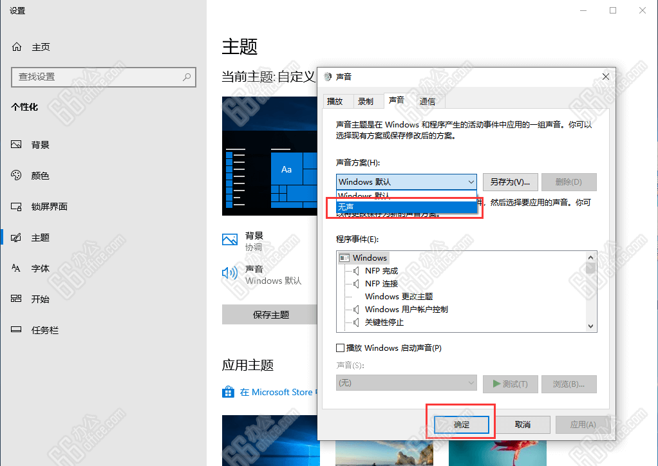The width and height of the screenshot is (658, 466).
Task: Click the home icon in Settings sidebar
Action: [17, 47]
